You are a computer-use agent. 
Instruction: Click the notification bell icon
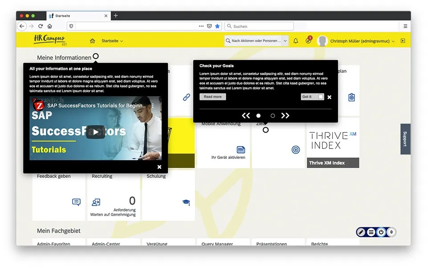296,41
